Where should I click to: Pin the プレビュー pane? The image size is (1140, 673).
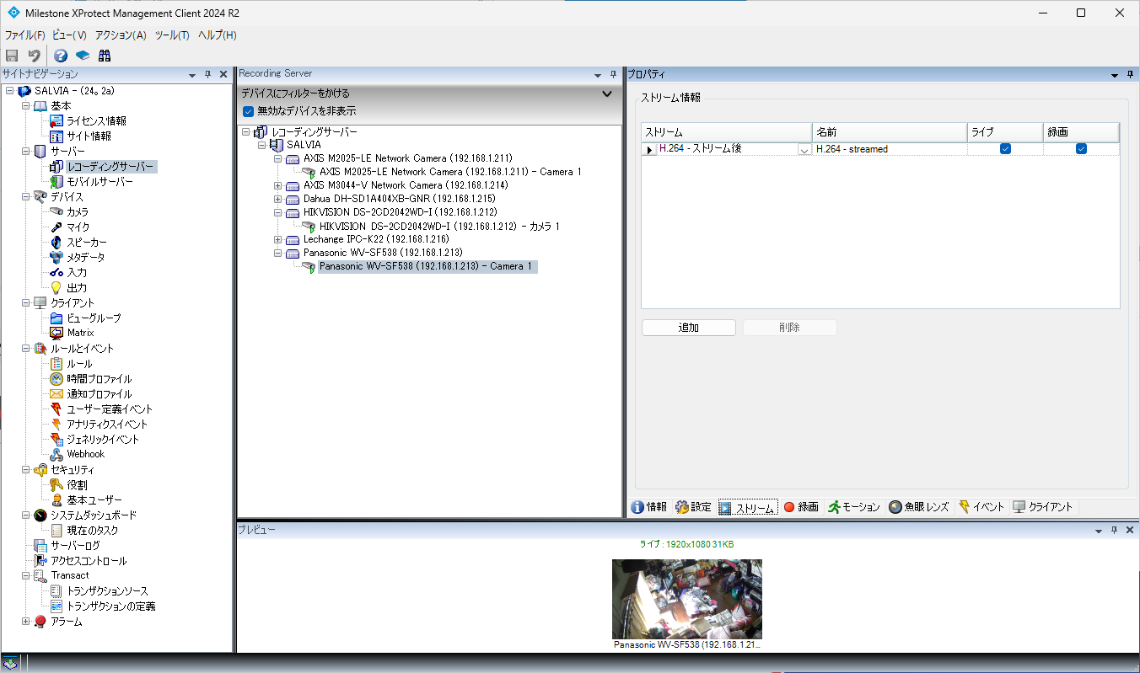[1114, 531]
